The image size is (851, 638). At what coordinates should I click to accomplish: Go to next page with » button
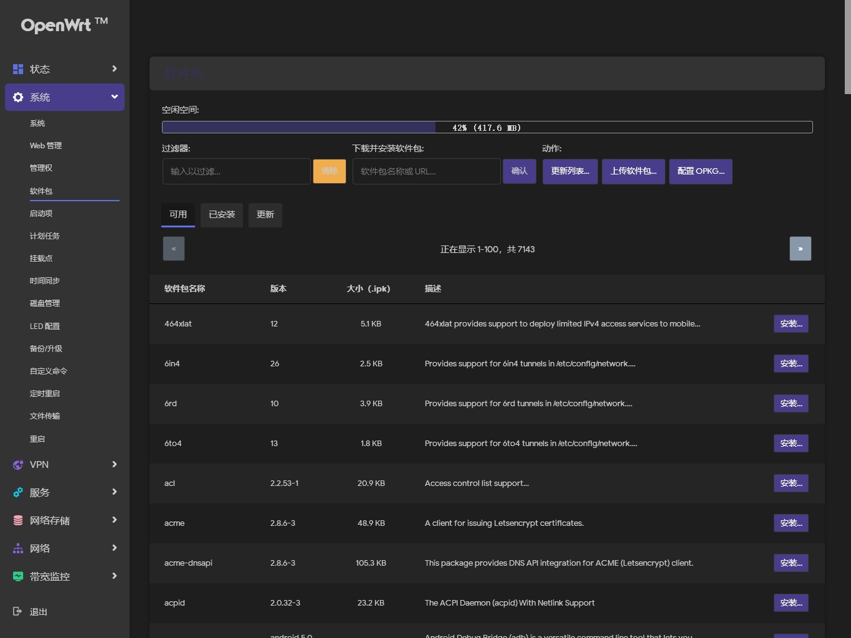click(x=801, y=249)
